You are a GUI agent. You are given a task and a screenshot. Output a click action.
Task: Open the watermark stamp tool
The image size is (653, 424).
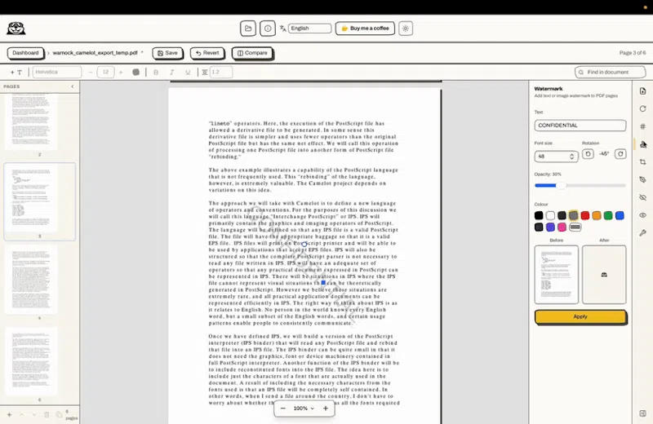[x=643, y=144]
